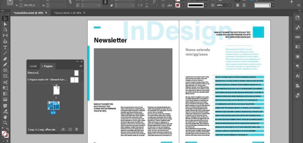
Task: Select spread 2-3 thumbnail in Pagine
Action: (54, 105)
